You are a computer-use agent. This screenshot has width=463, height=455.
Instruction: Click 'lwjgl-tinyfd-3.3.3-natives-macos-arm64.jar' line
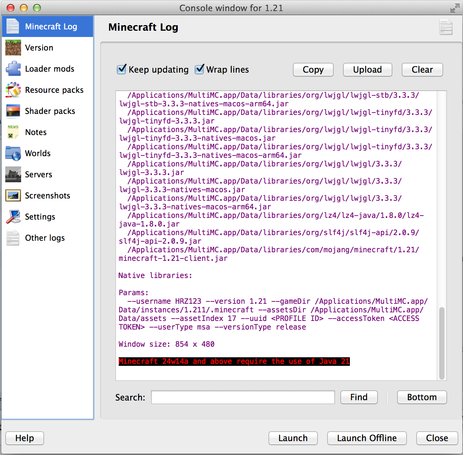[210, 155]
